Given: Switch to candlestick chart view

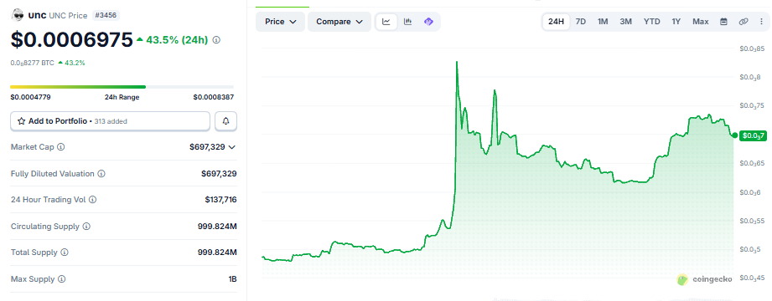Looking at the screenshot, I should point(407,22).
